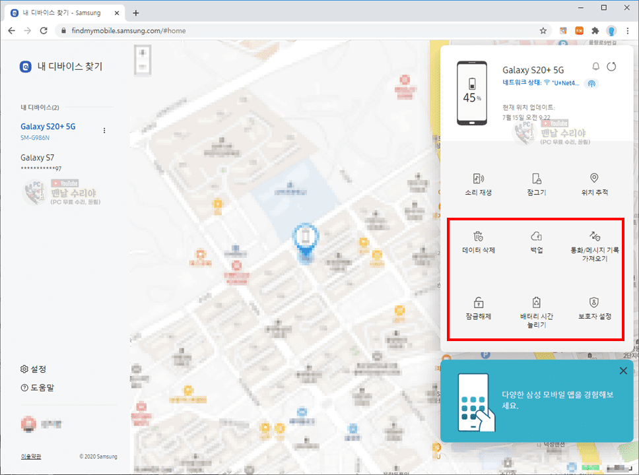This screenshot has width=639, height=475.
Task: Open the Chrome profile avatar
Action: click(x=611, y=30)
